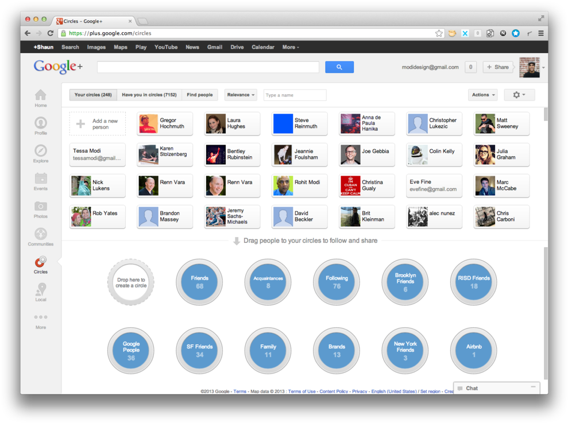The width and height of the screenshot is (568, 423).
Task: Click the Set region footer link
Action: click(430, 391)
